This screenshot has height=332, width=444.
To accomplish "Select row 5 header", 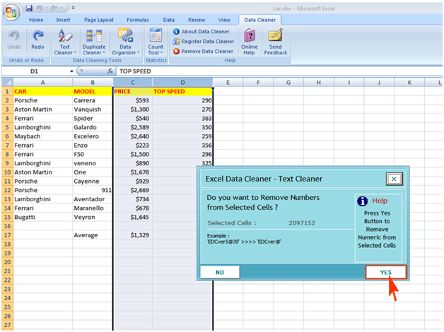I will 7,127.
